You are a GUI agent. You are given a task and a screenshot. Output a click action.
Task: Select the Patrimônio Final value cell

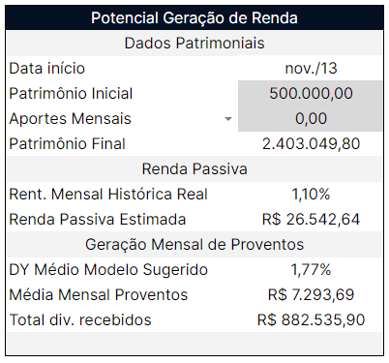311,144
